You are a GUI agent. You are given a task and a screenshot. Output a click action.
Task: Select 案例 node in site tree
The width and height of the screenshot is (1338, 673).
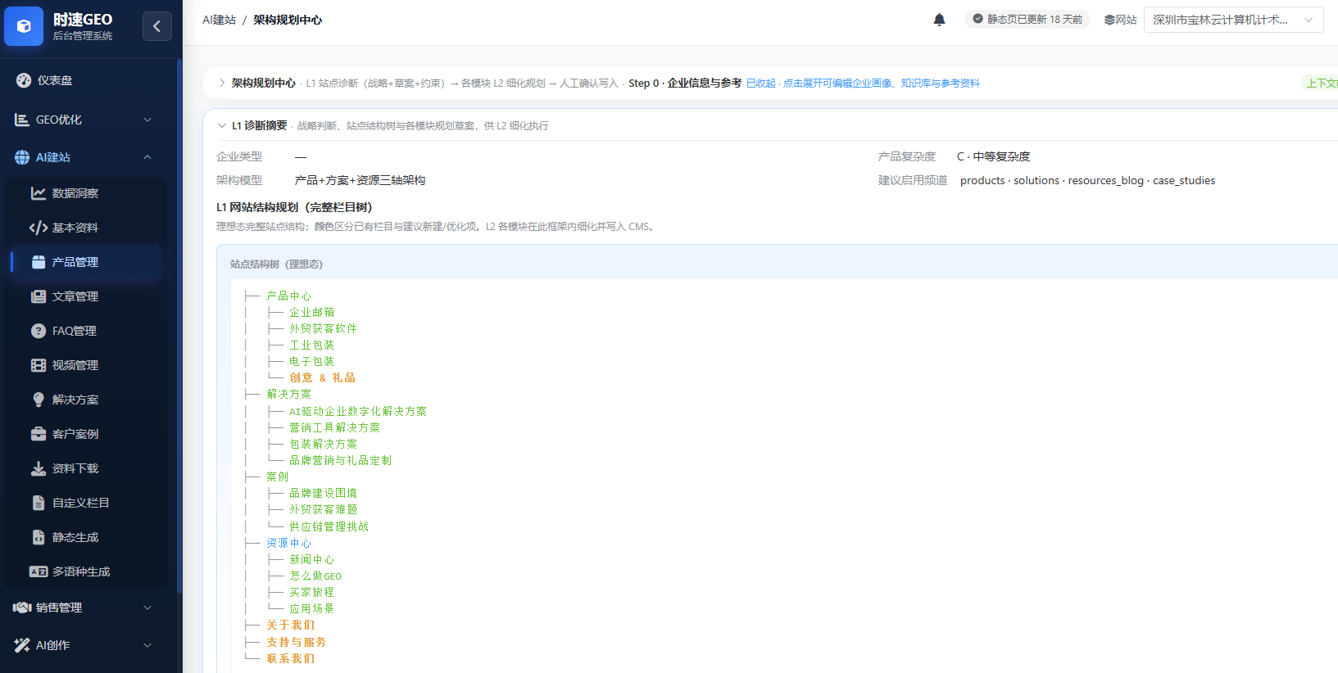coord(278,477)
